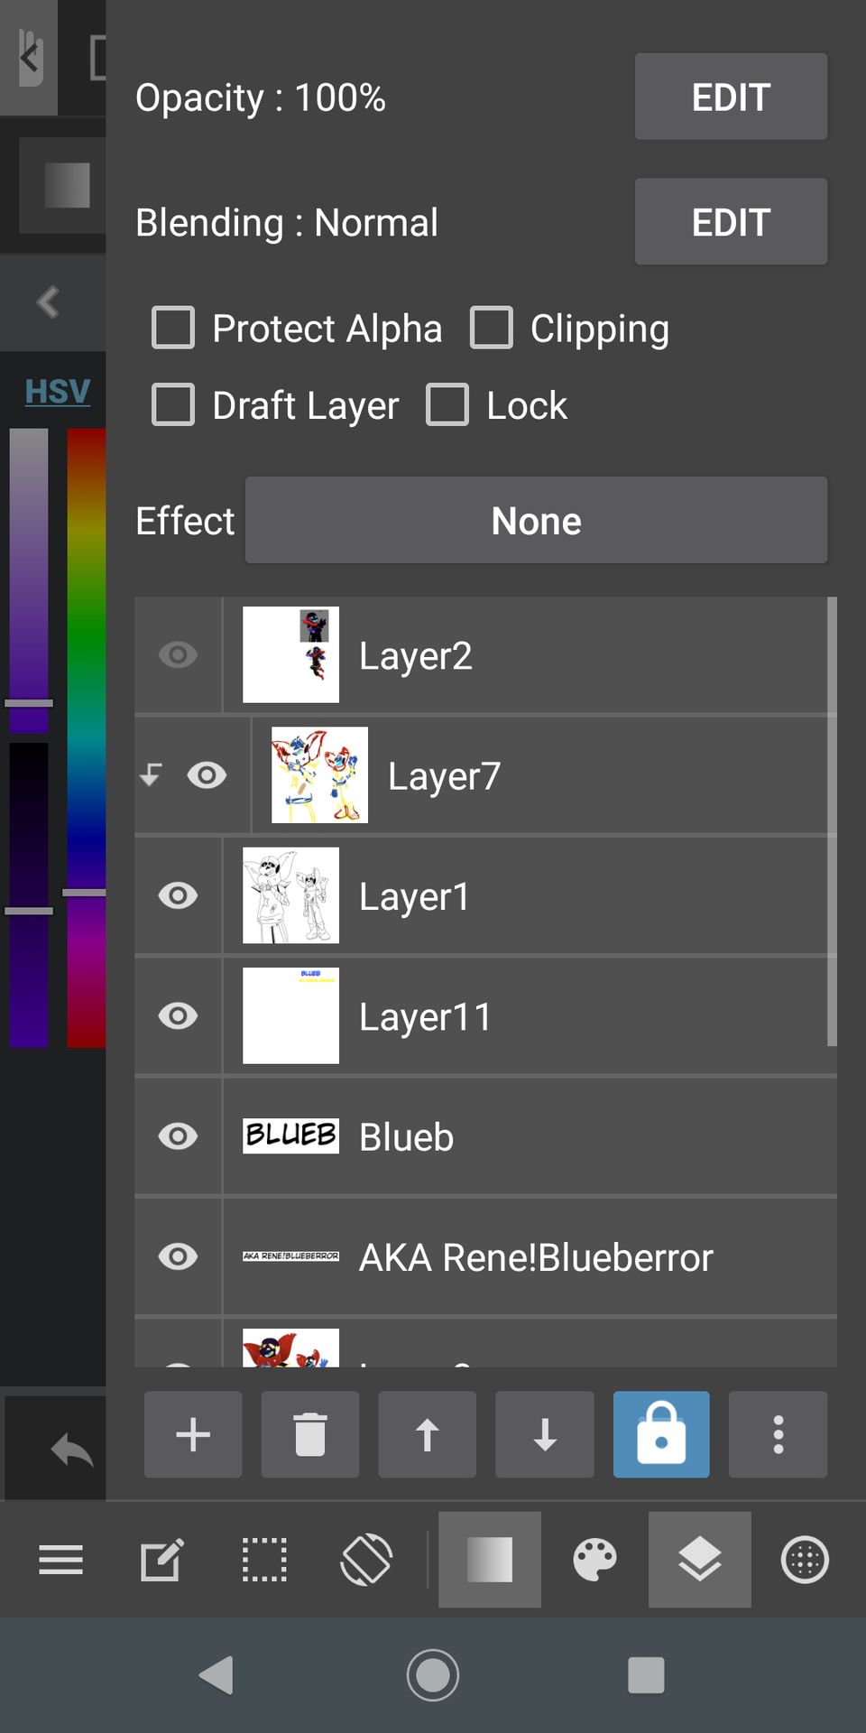Open the hamburger main menu

(x=61, y=1560)
